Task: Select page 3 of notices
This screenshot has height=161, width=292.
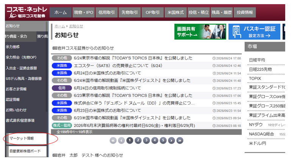Action: 146,140
